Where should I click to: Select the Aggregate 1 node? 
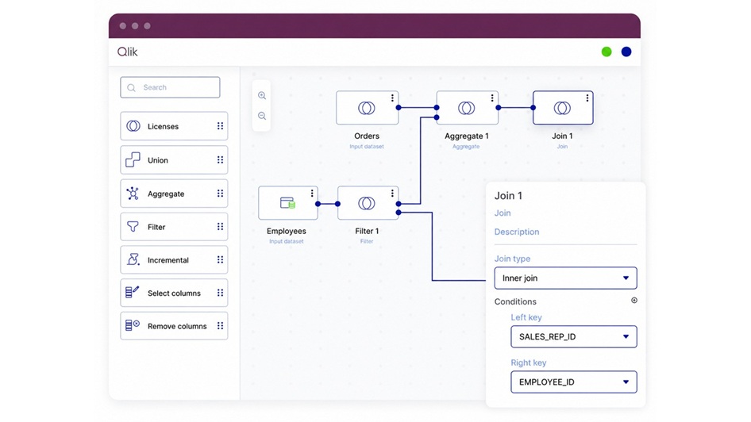point(467,108)
